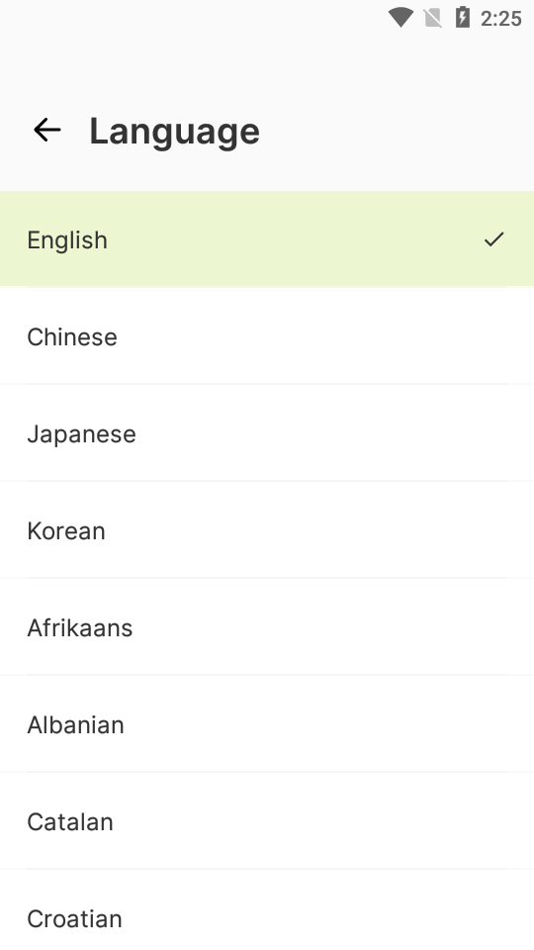
Task: Select the Albanian language entry
Action: [x=267, y=723]
